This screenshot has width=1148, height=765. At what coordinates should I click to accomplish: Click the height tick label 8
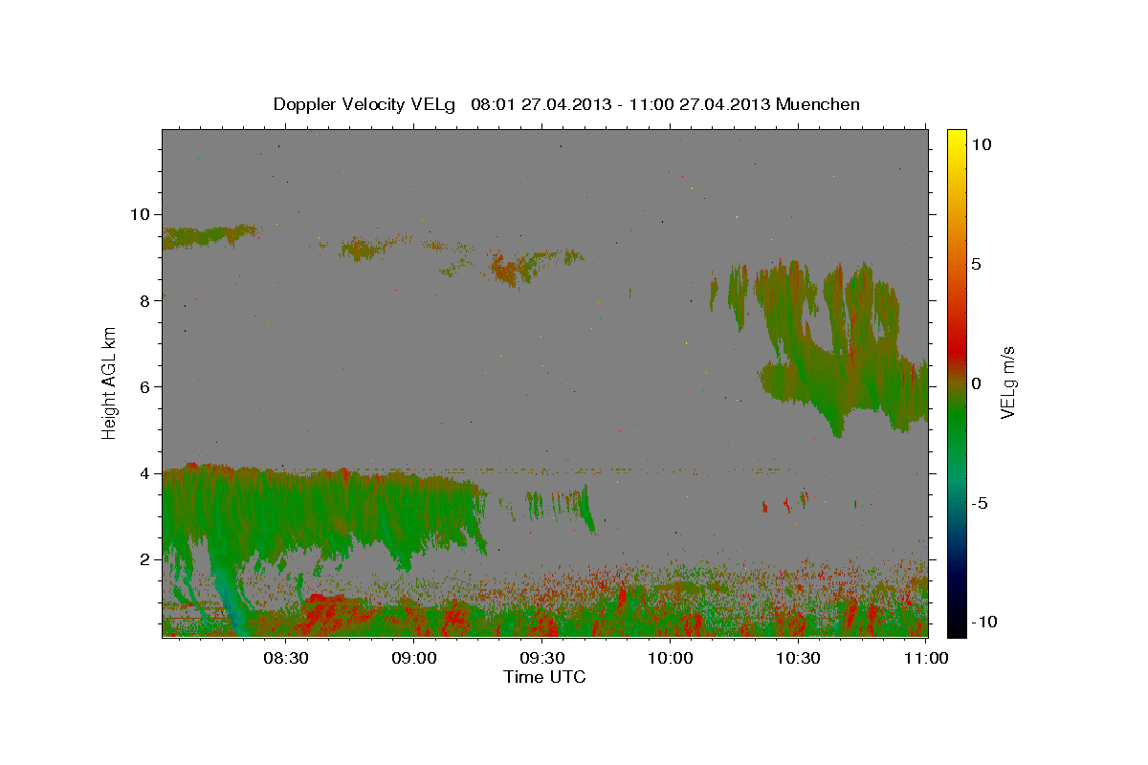coord(146,300)
